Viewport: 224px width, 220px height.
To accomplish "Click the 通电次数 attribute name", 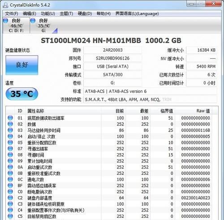I will pyautogui.click(x=35, y=179).
